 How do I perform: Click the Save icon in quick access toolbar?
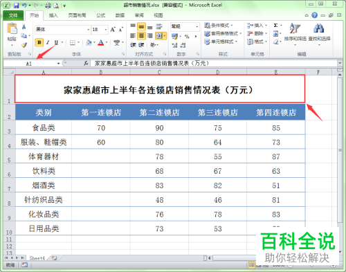tap(16, 6)
